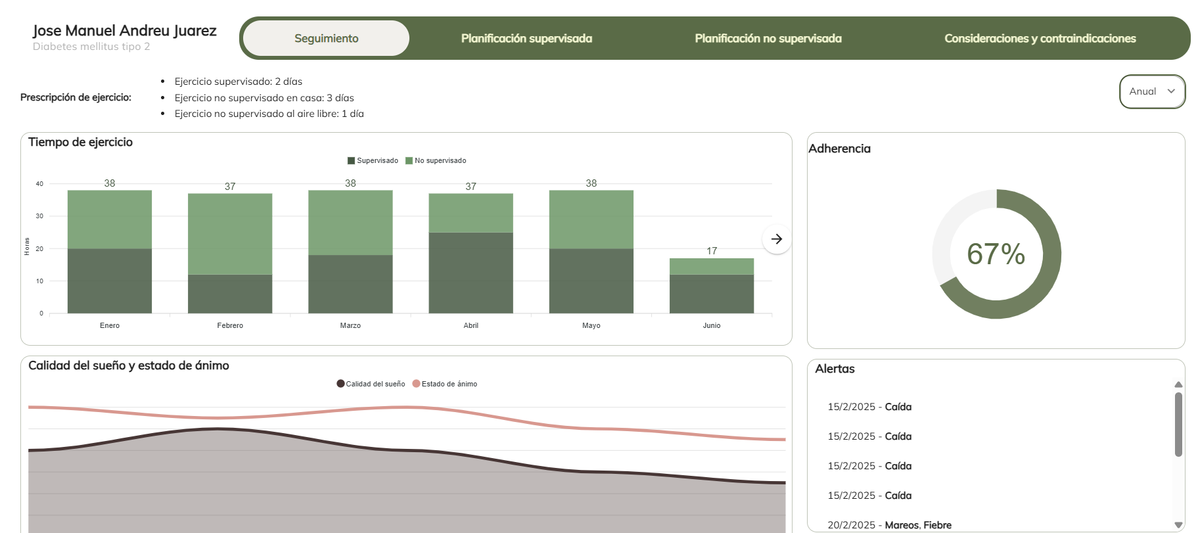
Task: Click the Enero bar in exercise chart
Action: (x=110, y=251)
